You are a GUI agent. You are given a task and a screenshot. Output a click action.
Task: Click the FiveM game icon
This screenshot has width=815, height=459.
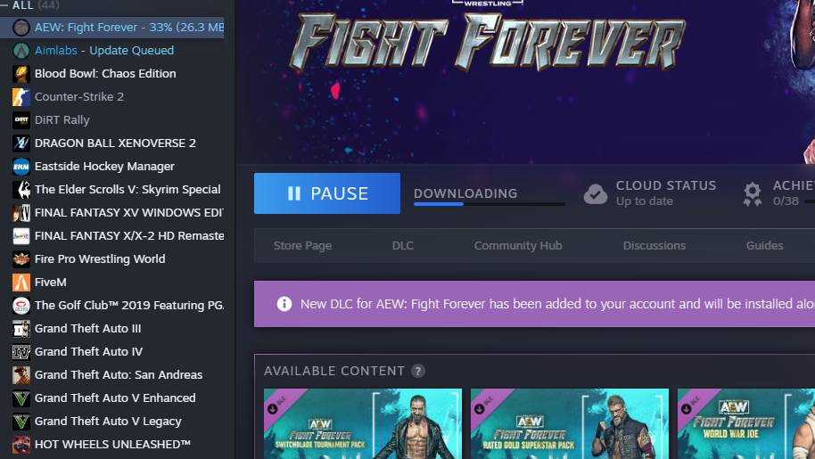[21, 282]
